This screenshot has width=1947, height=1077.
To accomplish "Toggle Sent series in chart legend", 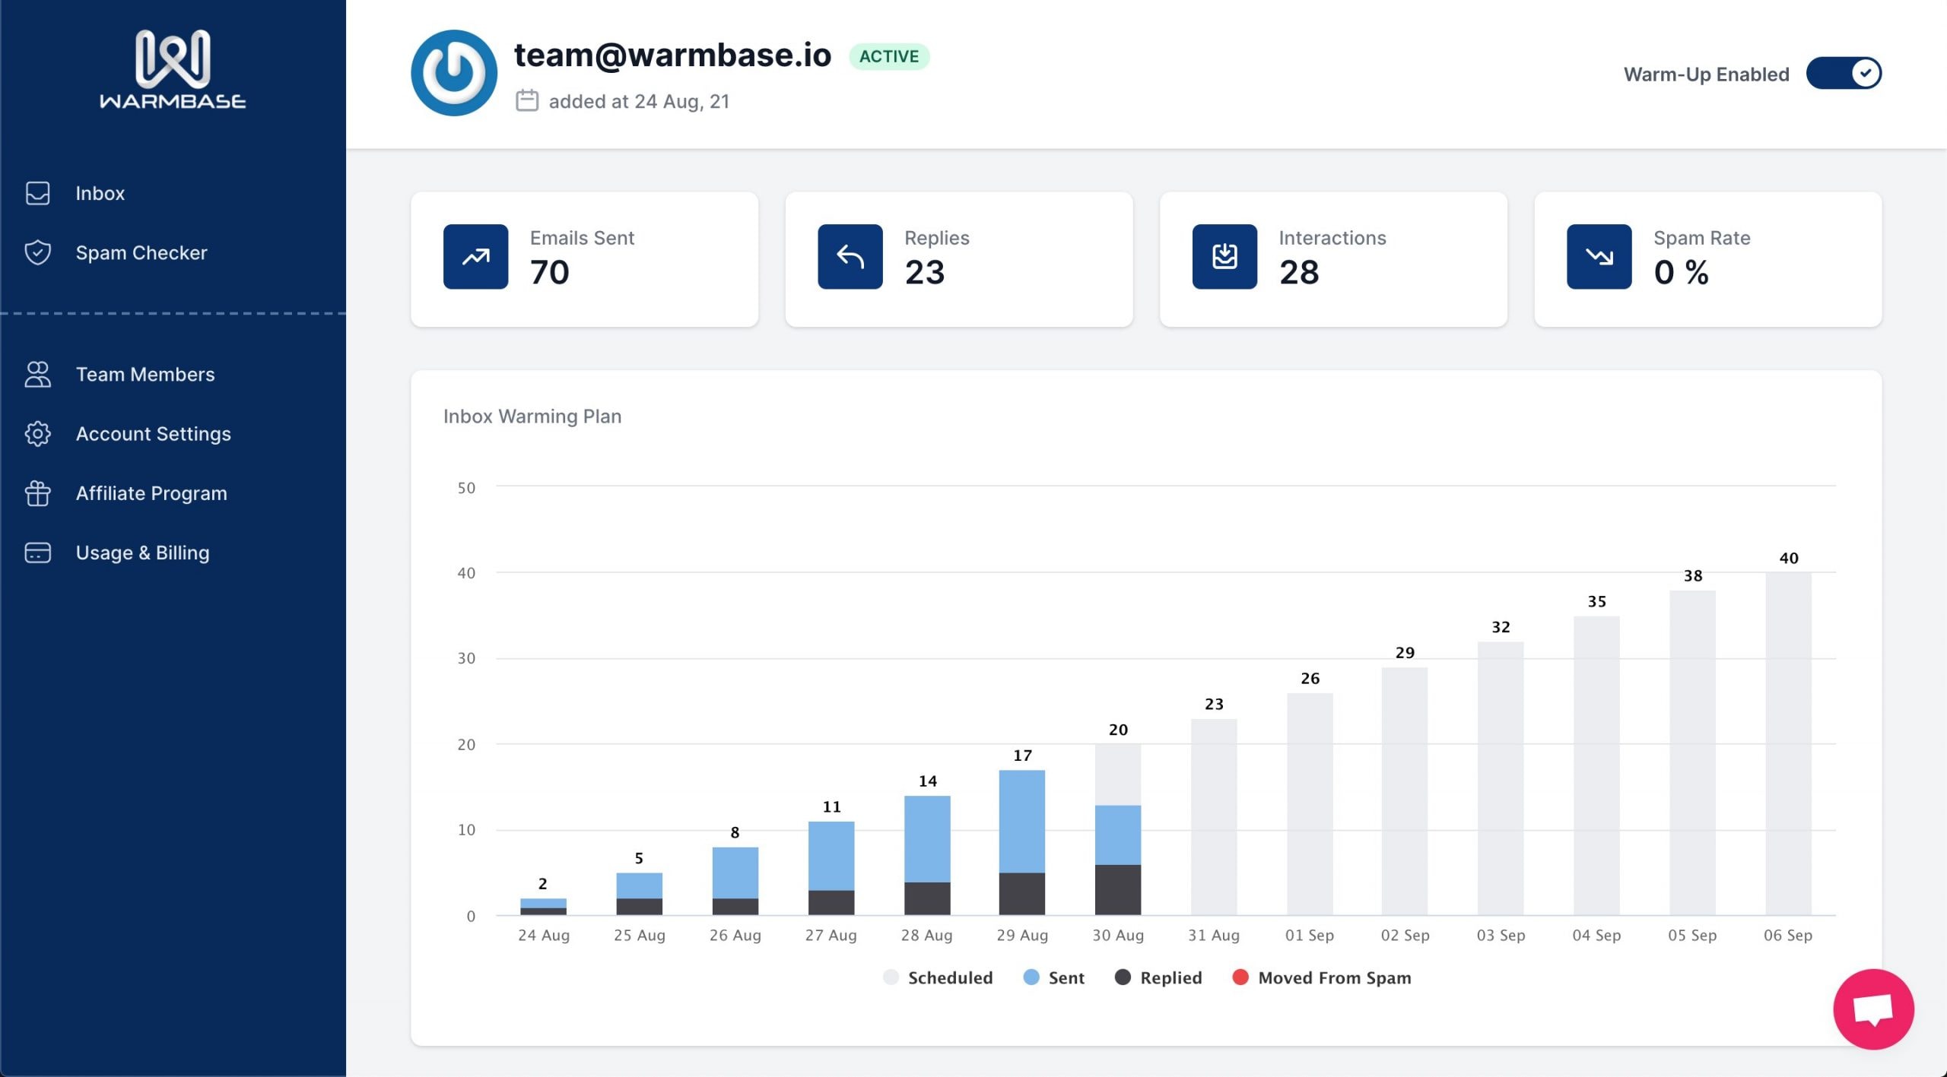I will coord(1054,977).
